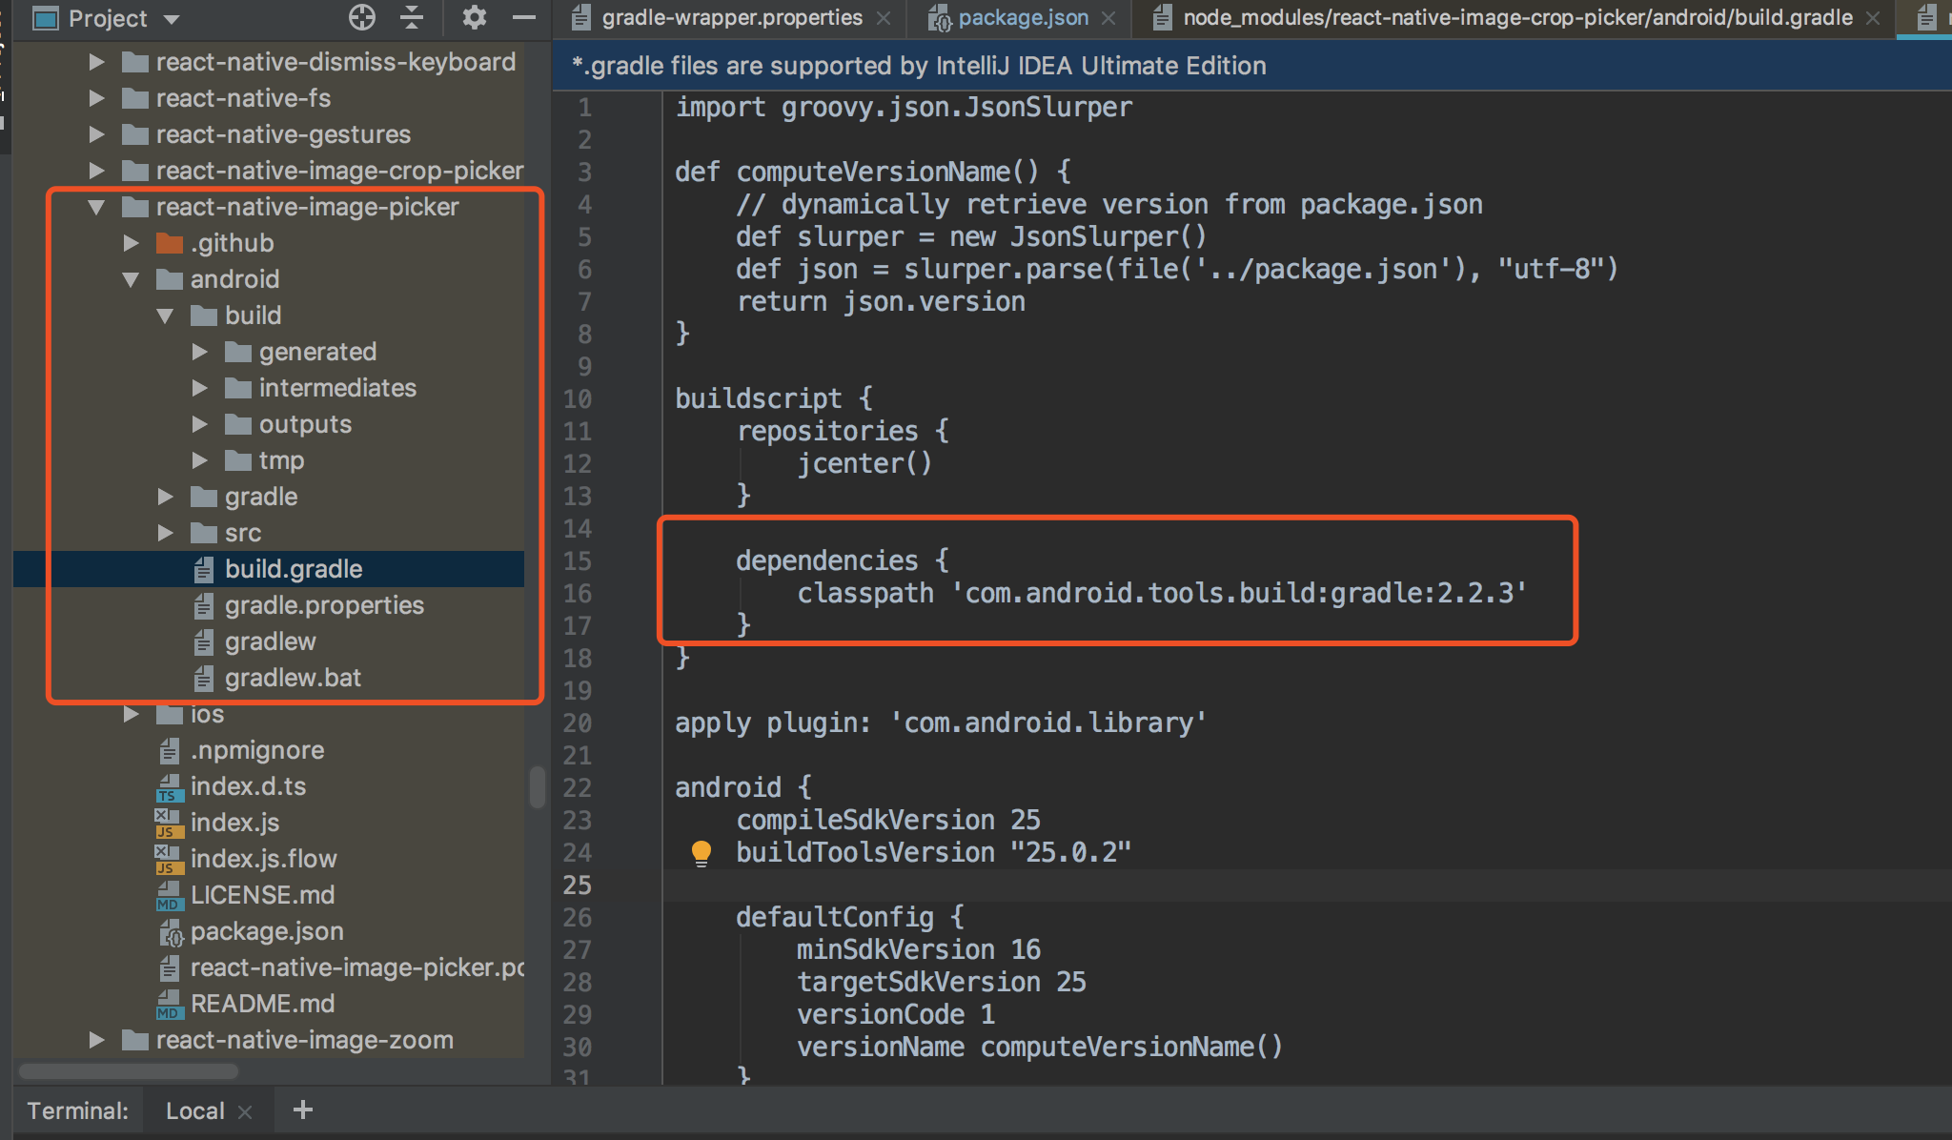Viewport: 1952px width, 1140px height.
Task: Click the IntelliJ IDEA Ultimate notification banner
Action: coord(1251,66)
